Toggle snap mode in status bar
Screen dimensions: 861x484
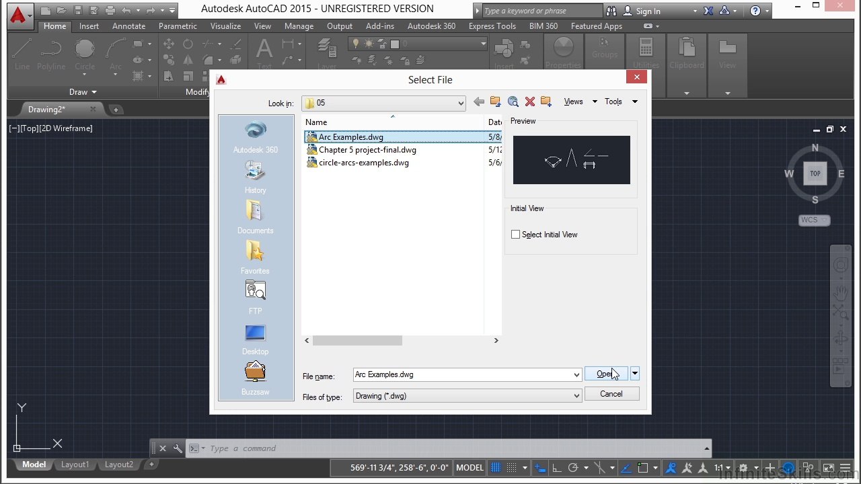[511, 468]
